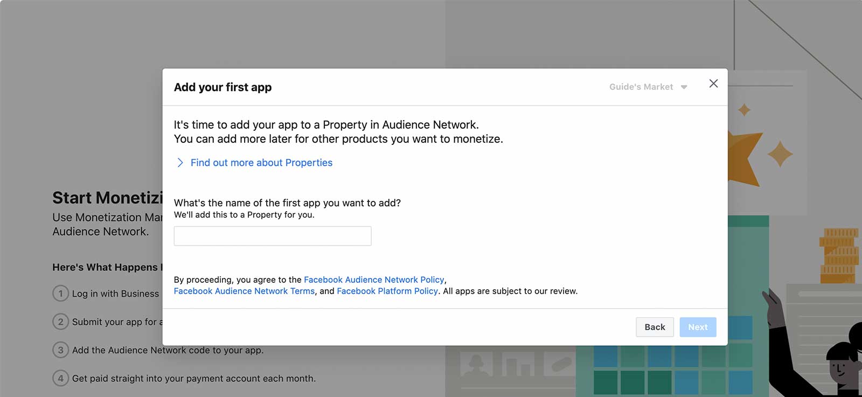Click 'Add the Audience Network code' step text
Screen dimensions: 862x397
pyautogui.click(x=168, y=350)
